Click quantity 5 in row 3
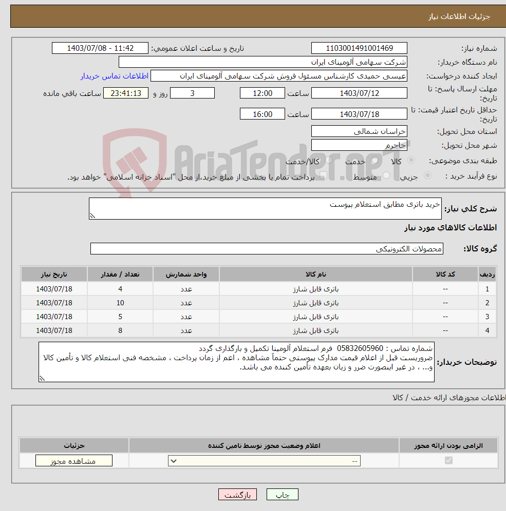Screen dimensions: 506x511 (x=120, y=317)
